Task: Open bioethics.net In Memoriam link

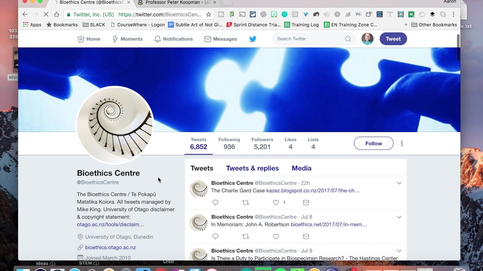Action: (329, 224)
